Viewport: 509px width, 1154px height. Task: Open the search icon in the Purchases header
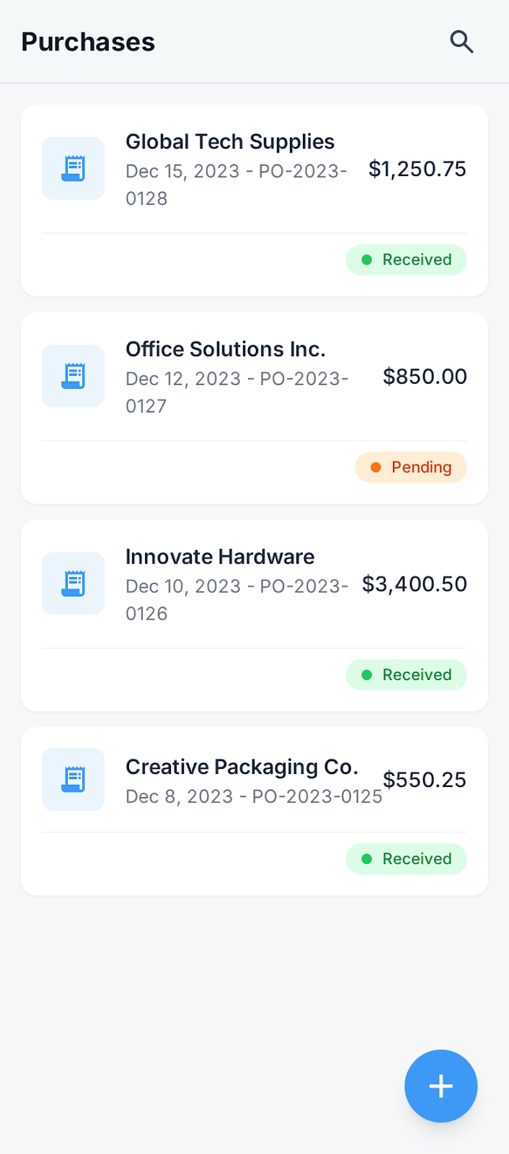pos(461,42)
